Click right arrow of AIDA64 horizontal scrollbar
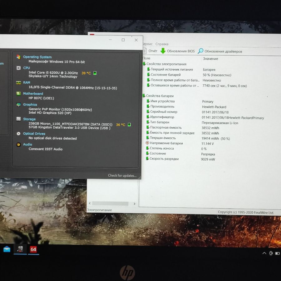 (x=134, y=204)
